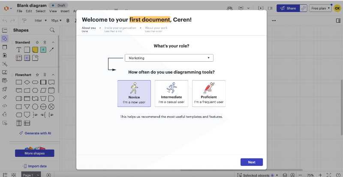The height and width of the screenshot is (177, 343).
Task: Click the redo arrow icon
Action: click(x=13, y=21)
